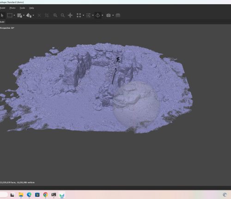Click the dense cloud dots icon
231x199 pixels.
88,15
